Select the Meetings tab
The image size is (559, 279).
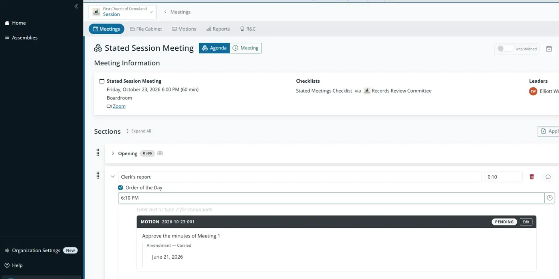point(106,29)
